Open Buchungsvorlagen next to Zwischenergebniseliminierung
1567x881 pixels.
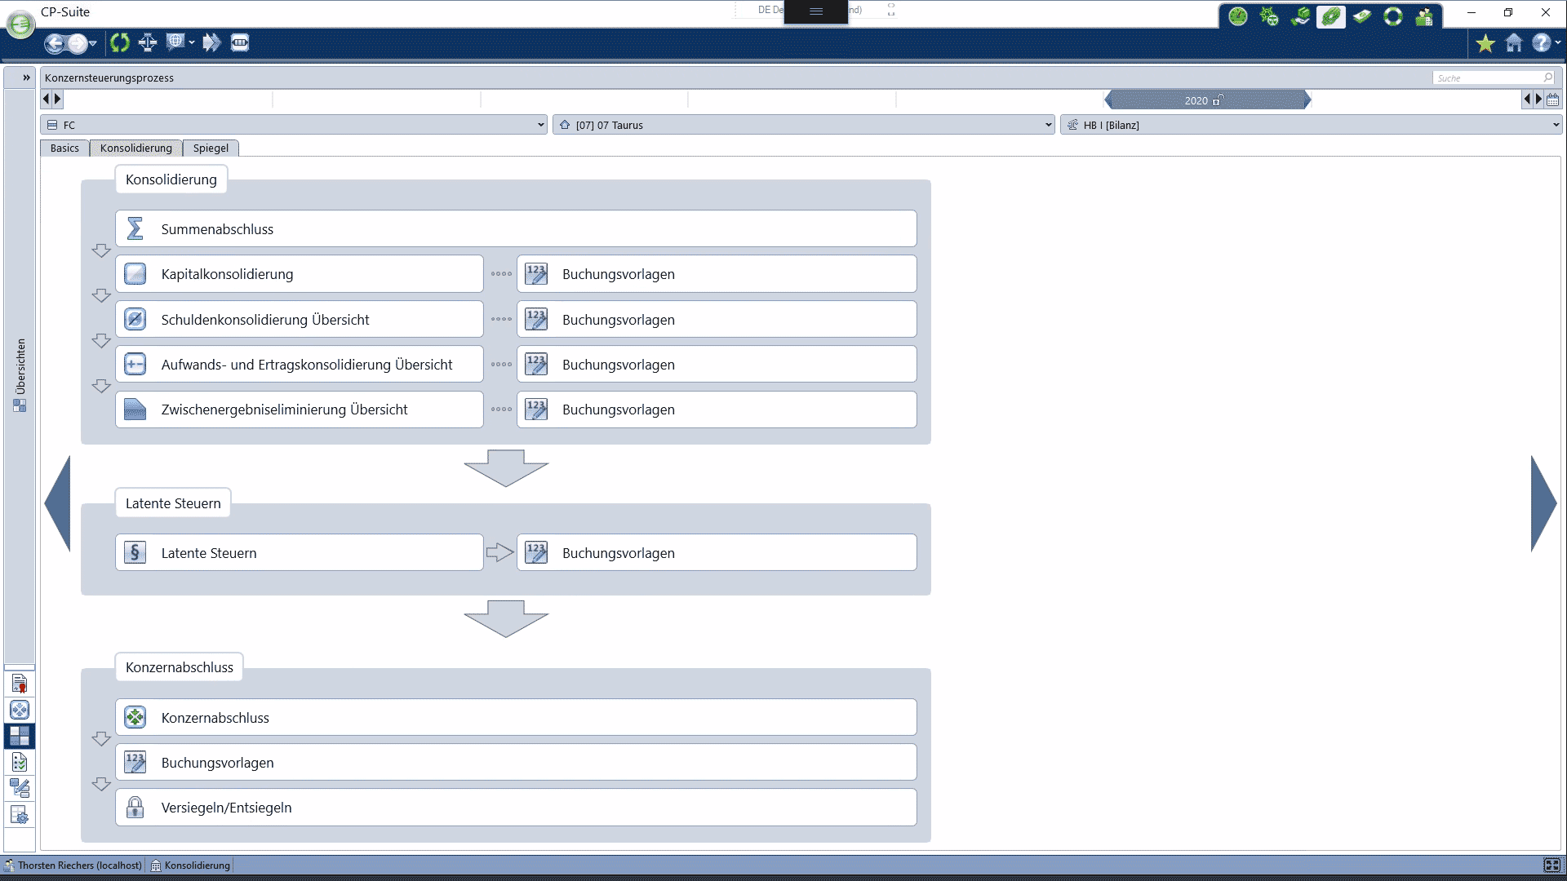pos(717,410)
